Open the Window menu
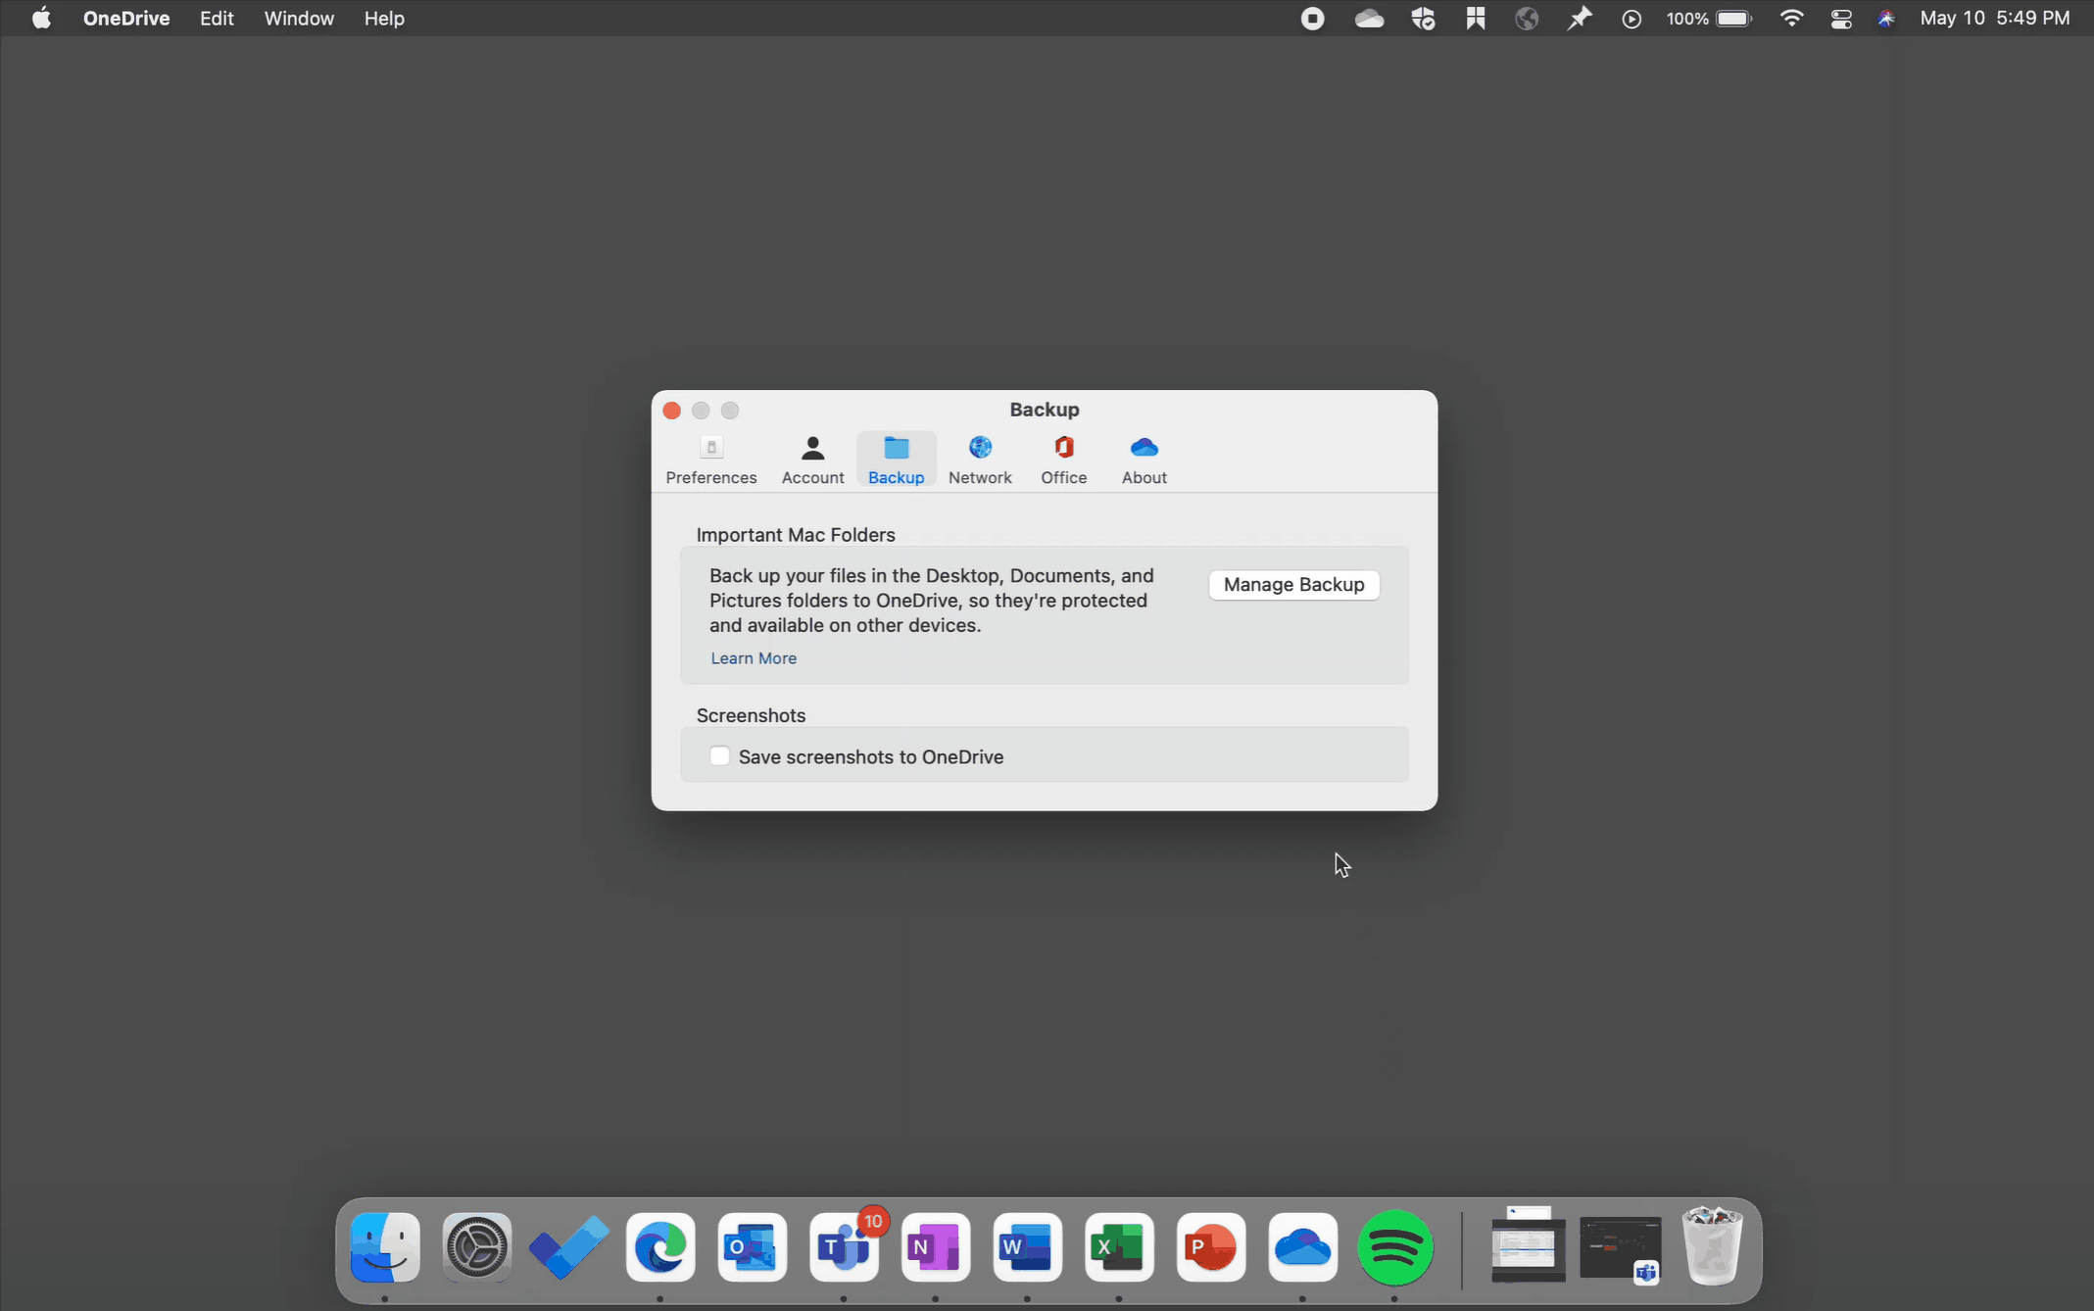Viewport: 2094px width, 1311px height. click(x=299, y=19)
